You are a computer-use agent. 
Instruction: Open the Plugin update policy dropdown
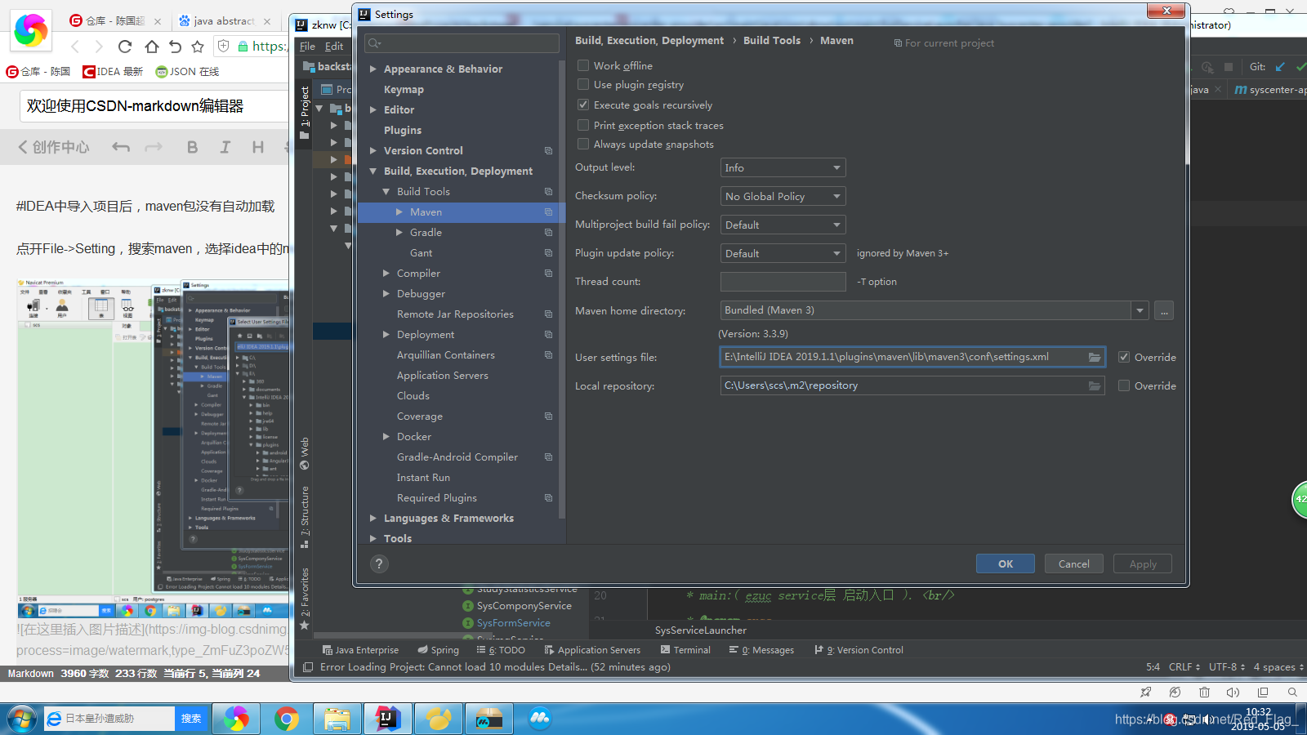point(783,253)
